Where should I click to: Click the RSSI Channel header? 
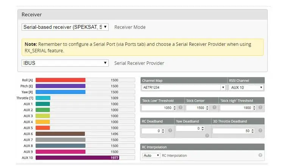[x=246, y=81]
